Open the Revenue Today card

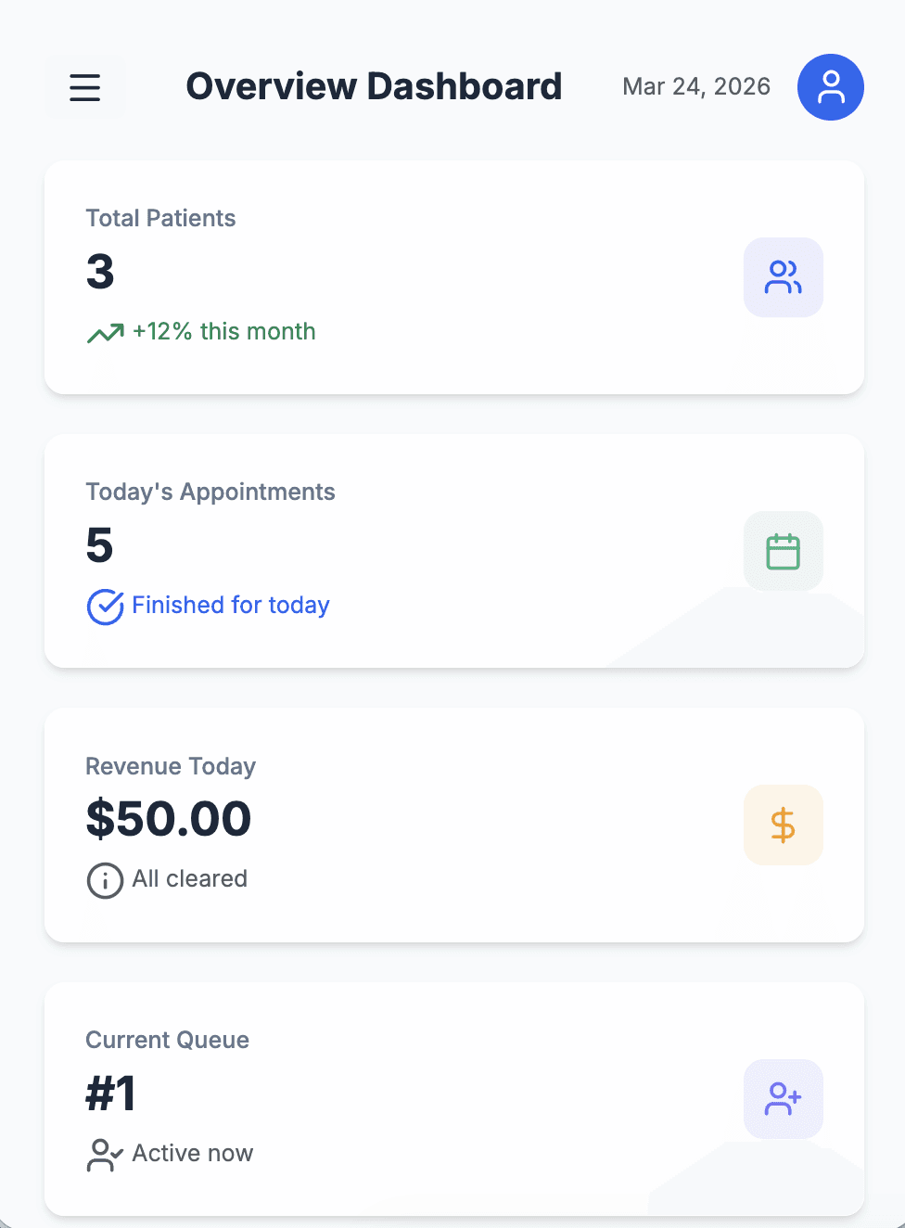click(x=454, y=825)
